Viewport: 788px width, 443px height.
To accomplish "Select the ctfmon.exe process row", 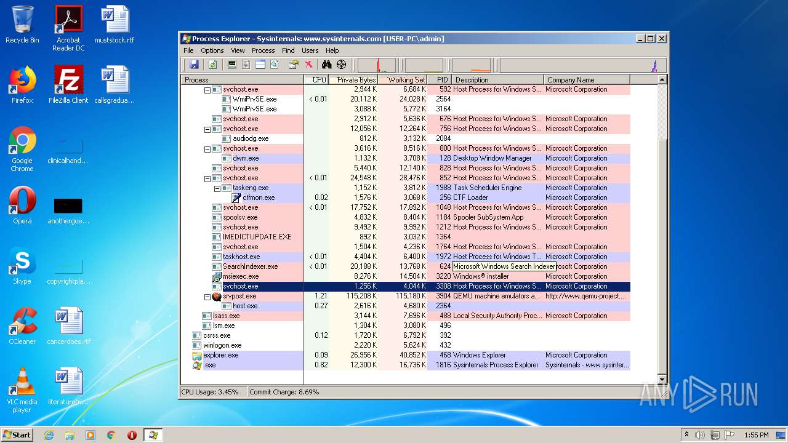I will point(406,198).
